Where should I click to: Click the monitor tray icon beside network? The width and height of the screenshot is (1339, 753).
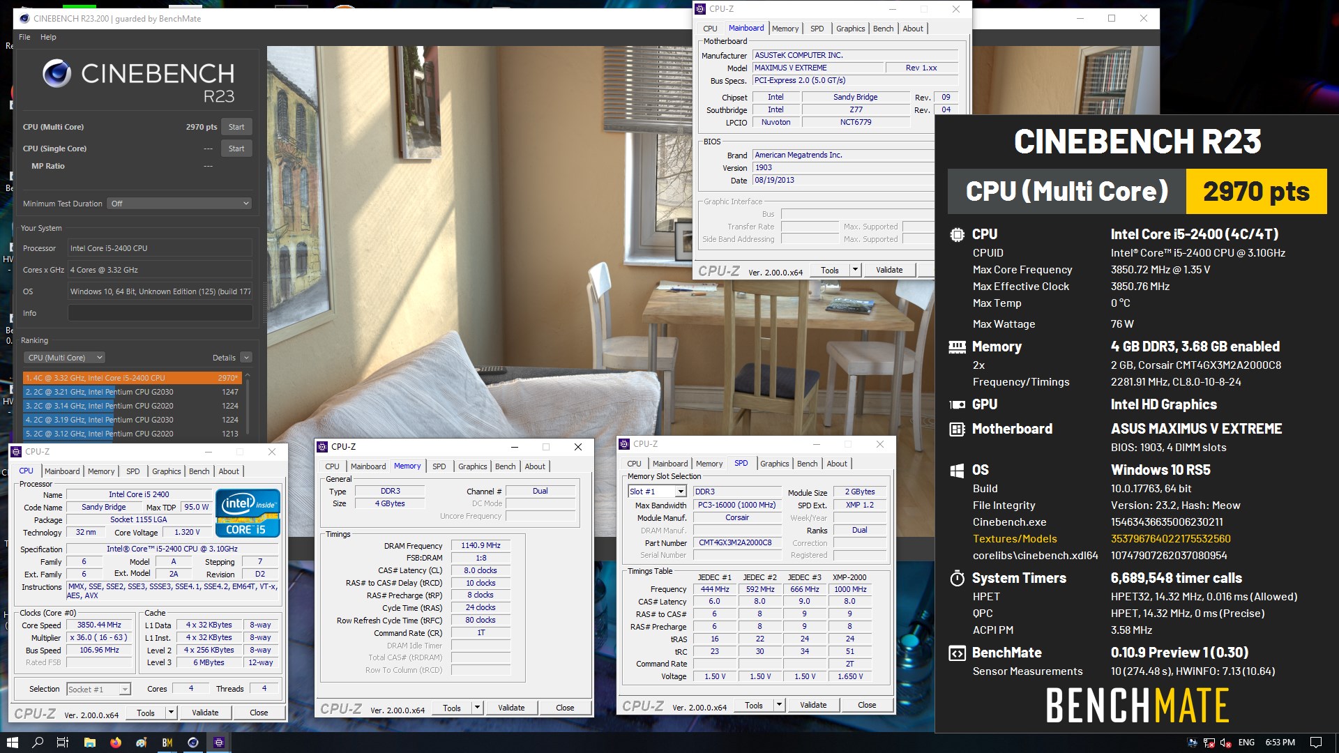[1193, 743]
